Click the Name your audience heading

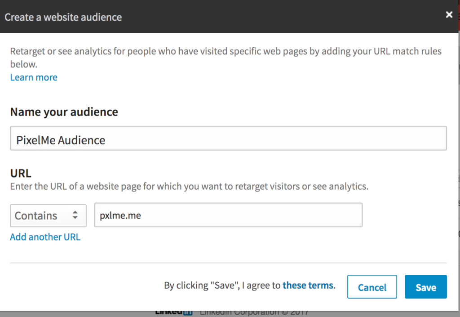coord(64,112)
